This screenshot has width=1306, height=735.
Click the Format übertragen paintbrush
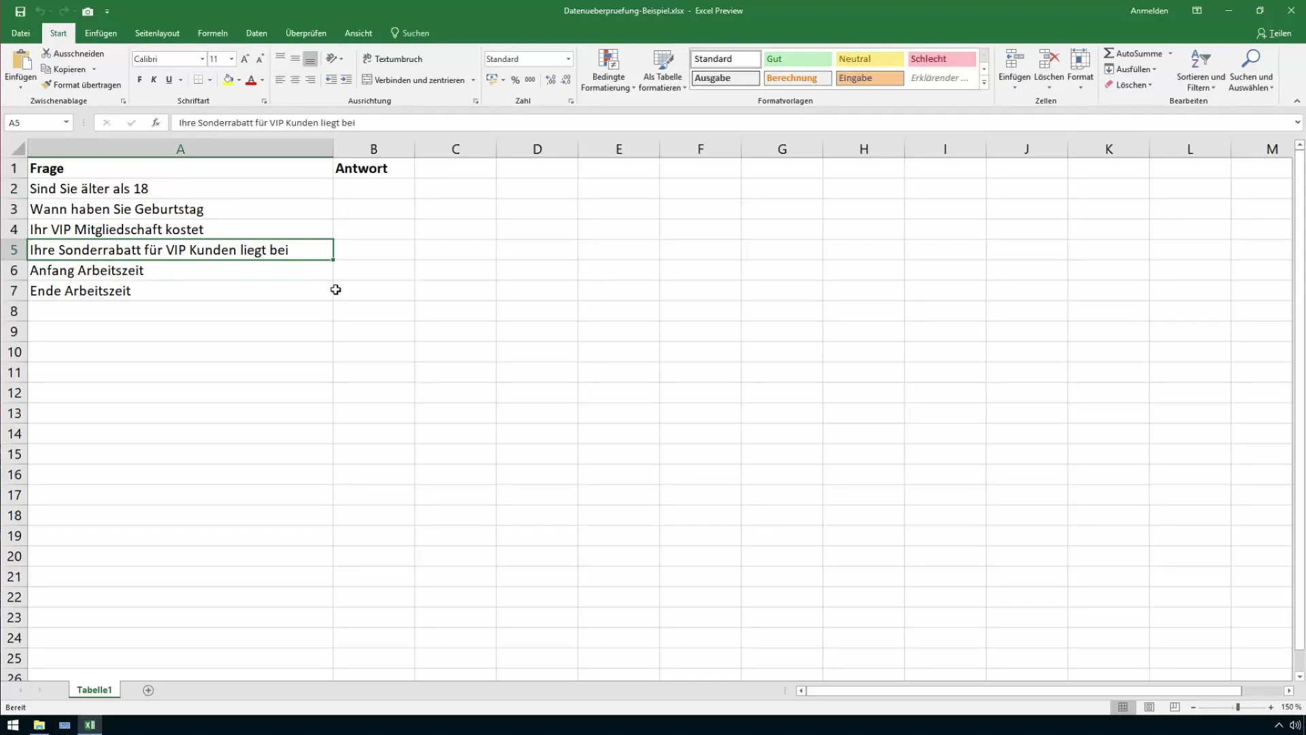coord(81,85)
